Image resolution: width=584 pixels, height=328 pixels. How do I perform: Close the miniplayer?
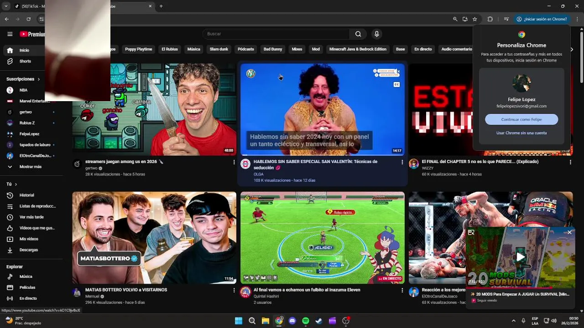coord(569,232)
